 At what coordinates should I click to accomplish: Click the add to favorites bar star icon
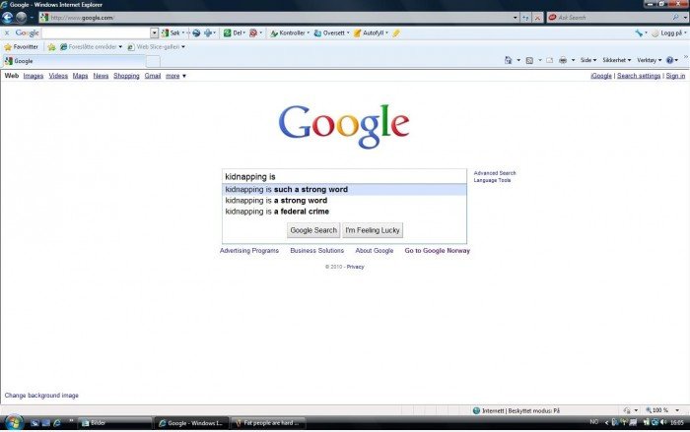(51, 47)
